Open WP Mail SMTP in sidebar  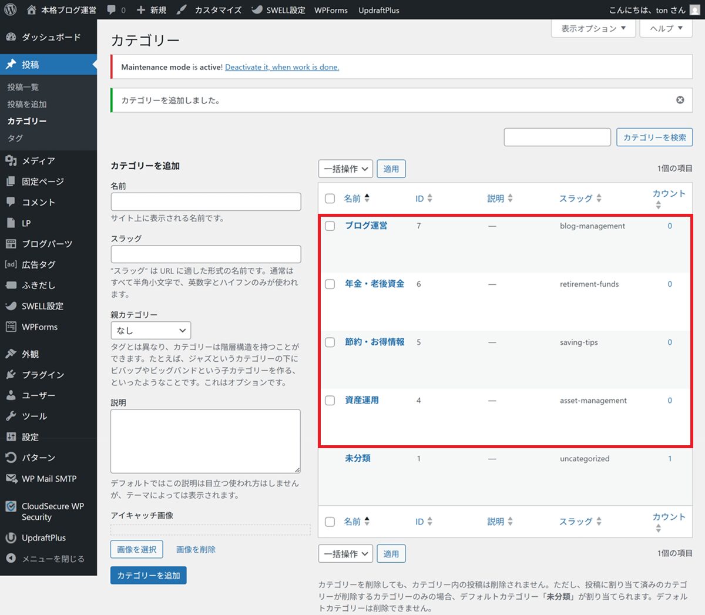pyautogui.click(x=49, y=479)
